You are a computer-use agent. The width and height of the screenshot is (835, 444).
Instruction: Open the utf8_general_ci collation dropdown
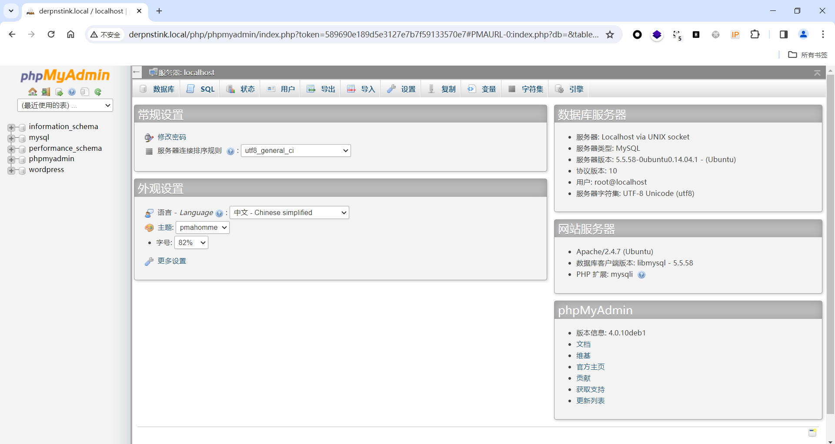point(296,150)
